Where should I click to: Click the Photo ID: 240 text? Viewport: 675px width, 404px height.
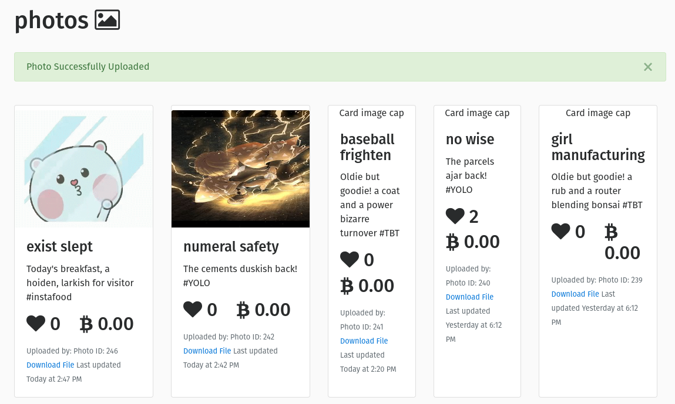pos(468,283)
